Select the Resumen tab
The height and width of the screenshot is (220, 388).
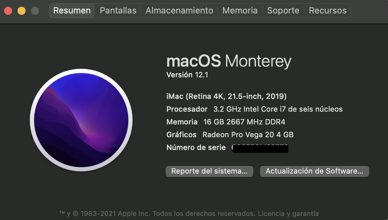coord(72,11)
